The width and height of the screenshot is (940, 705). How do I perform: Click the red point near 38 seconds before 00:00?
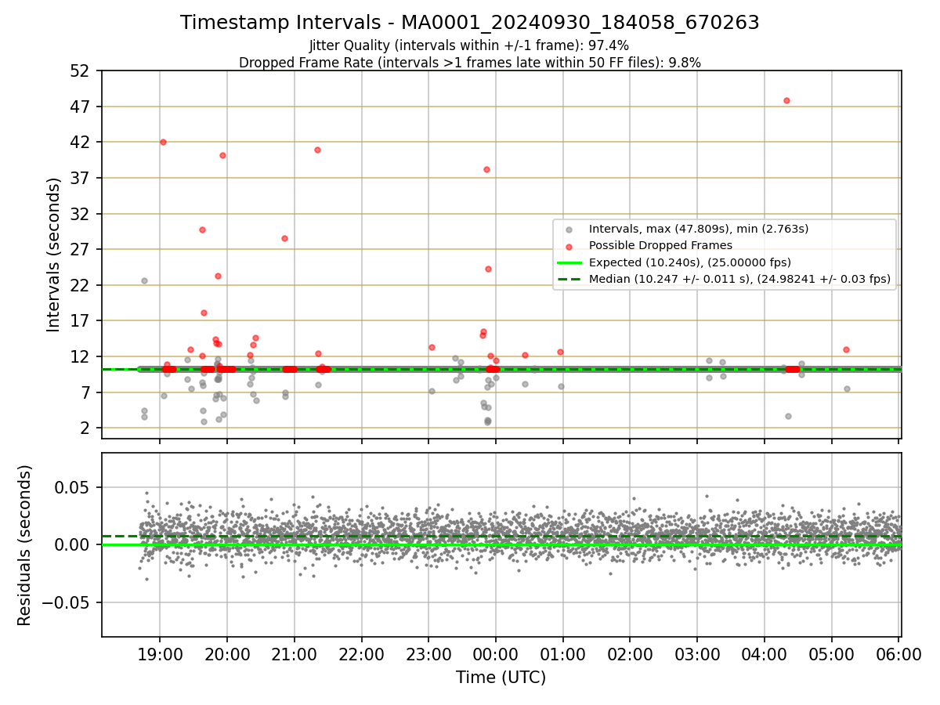click(x=486, y=169)
